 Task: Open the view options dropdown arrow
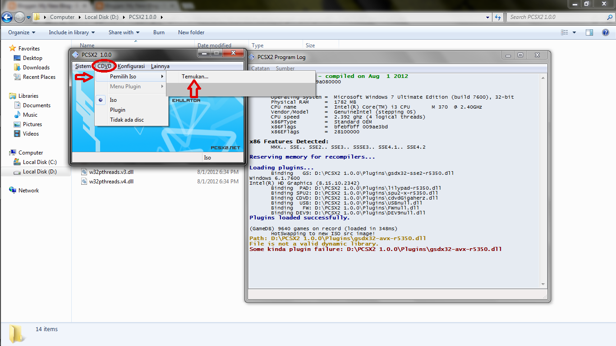click(x=574, y=32)
